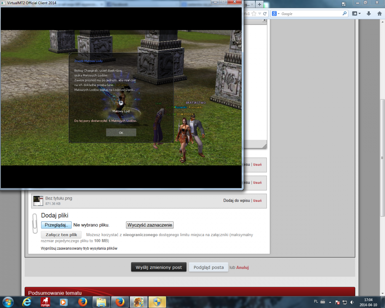Open the Firefox downloads arrow

click(369, 13)
